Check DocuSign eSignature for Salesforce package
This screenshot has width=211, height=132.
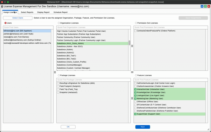coord(58,83)
